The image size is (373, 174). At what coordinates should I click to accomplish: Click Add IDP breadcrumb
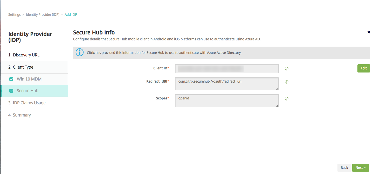click(x=71, y=15)
